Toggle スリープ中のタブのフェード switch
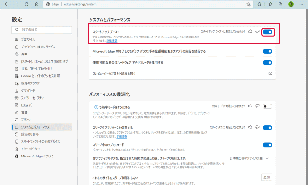Viewport: 308px width, 185px height. (267, 145)
